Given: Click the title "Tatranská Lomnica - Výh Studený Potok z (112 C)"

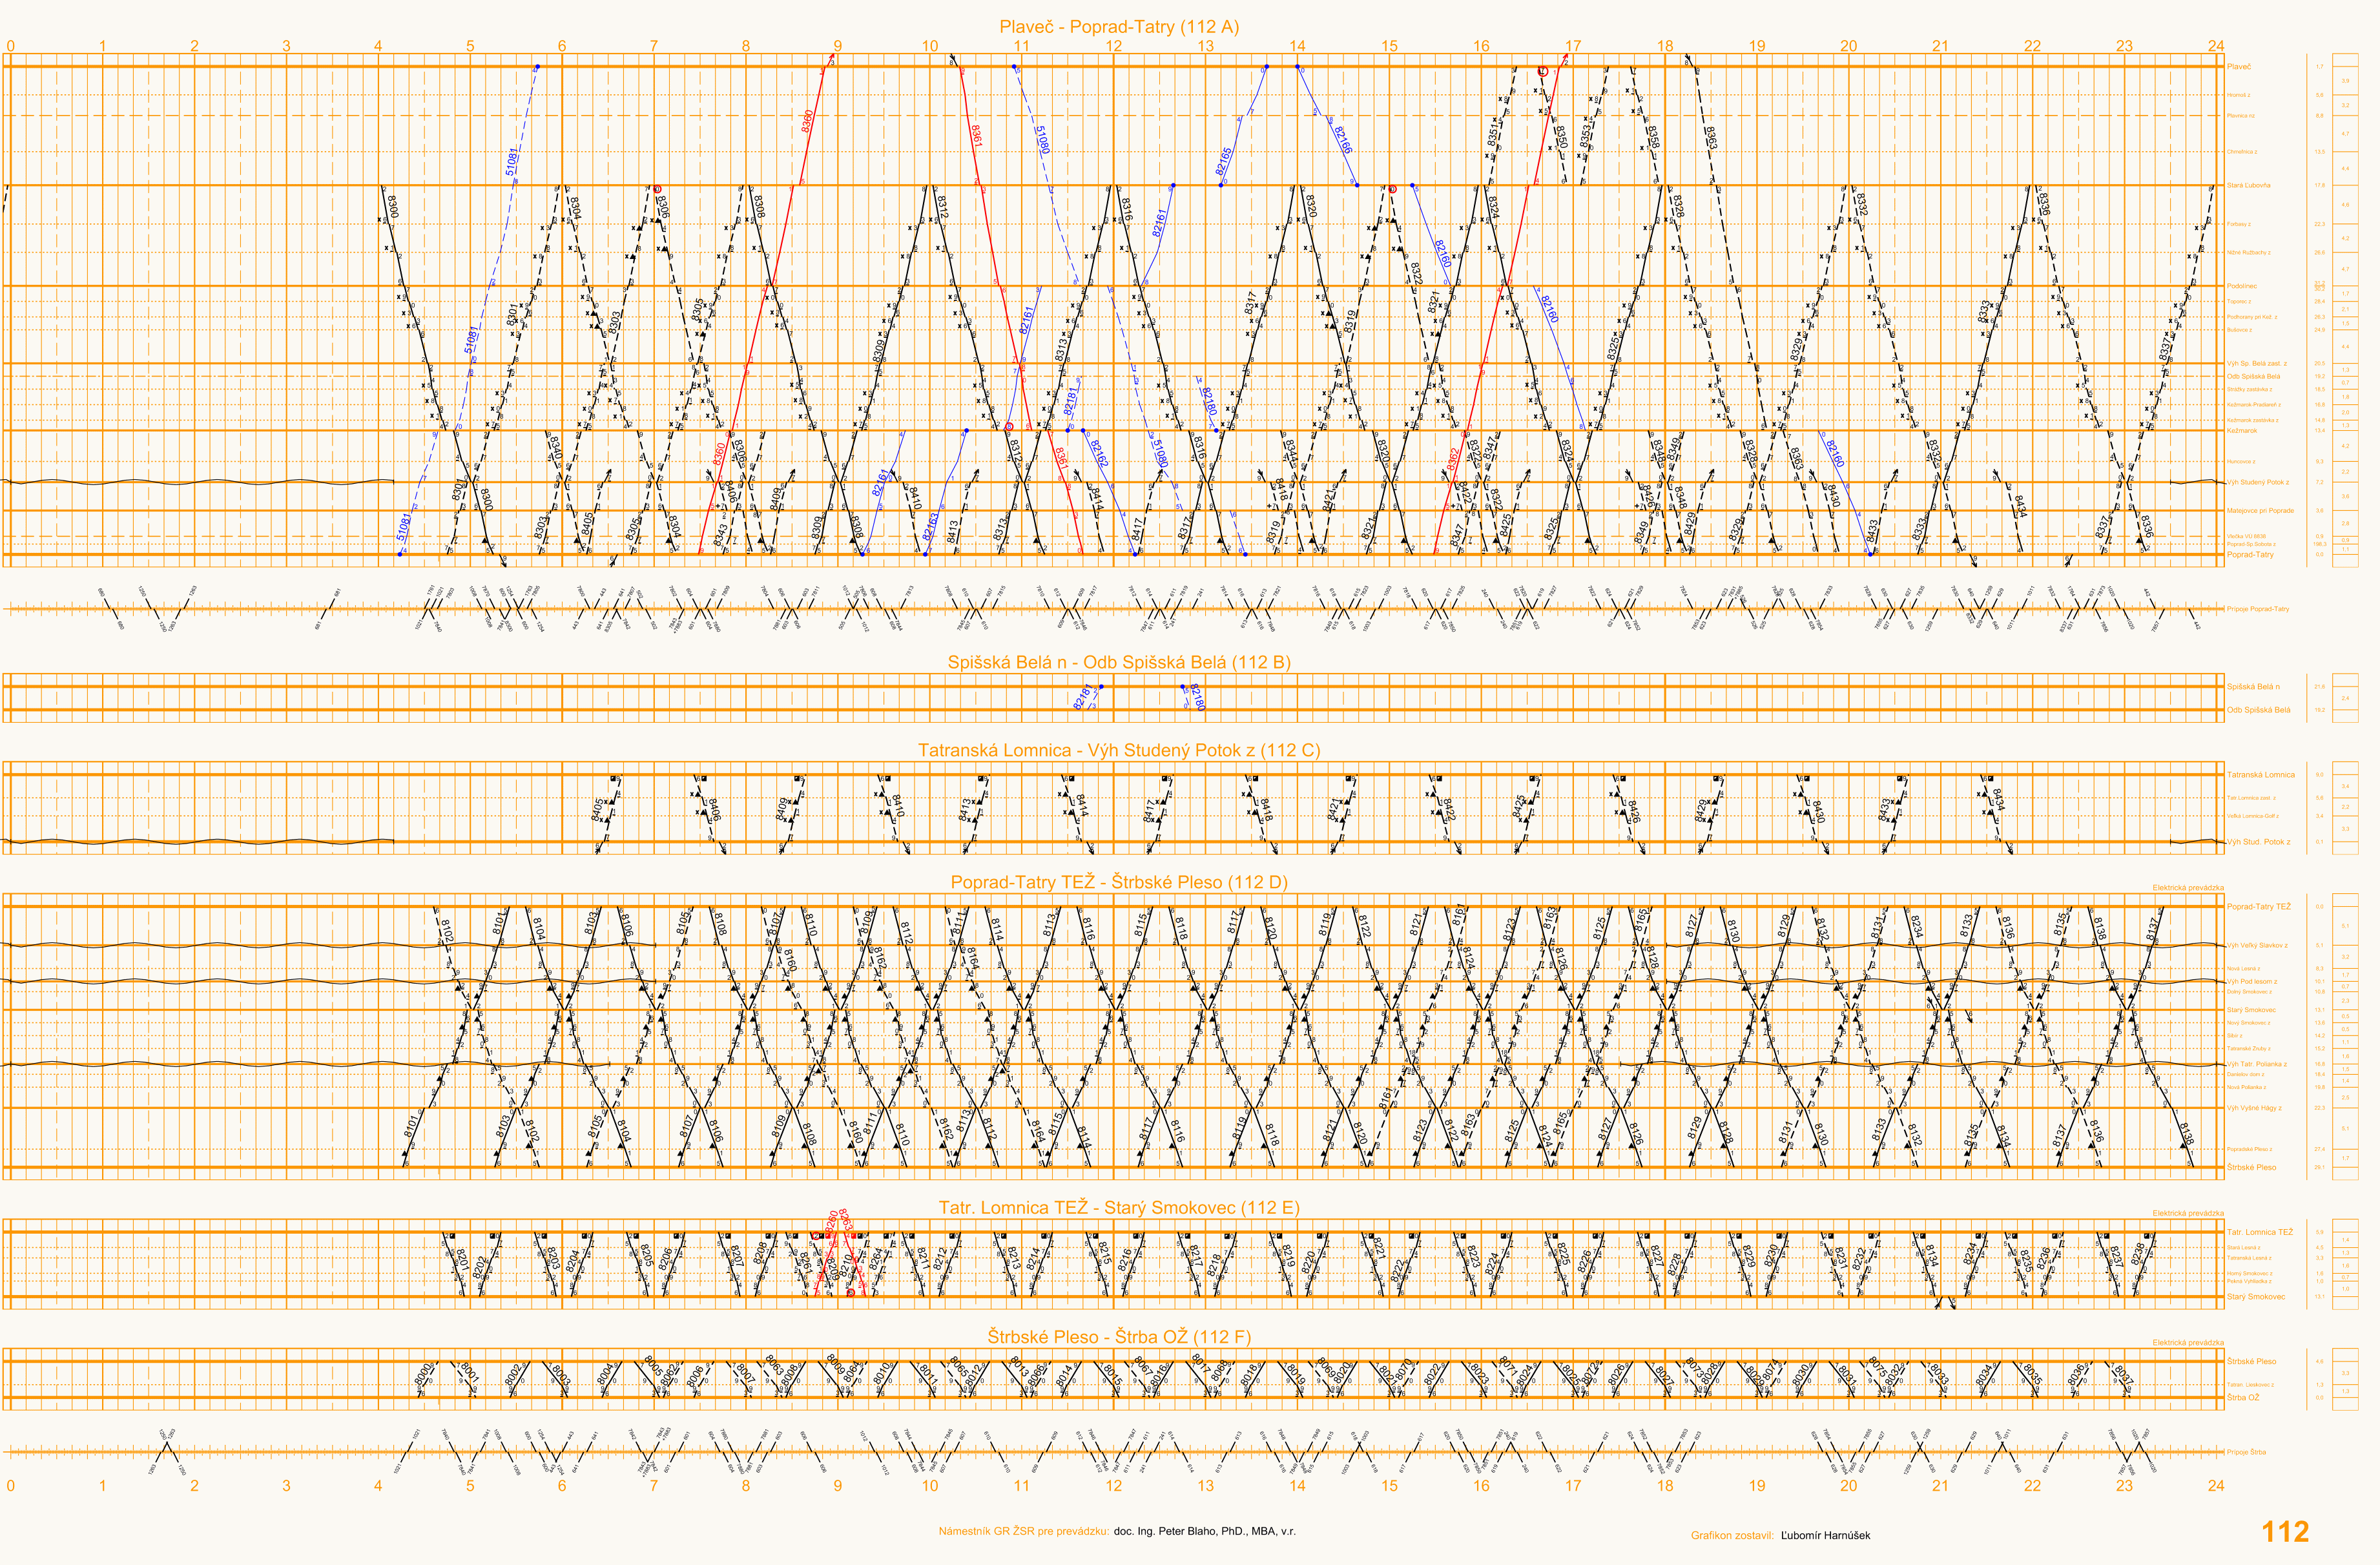Looking at the screenshot, I should [1119, 750].
